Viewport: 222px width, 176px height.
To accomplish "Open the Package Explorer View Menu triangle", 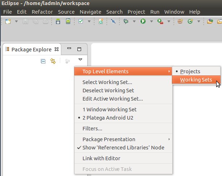I will 80,60.
